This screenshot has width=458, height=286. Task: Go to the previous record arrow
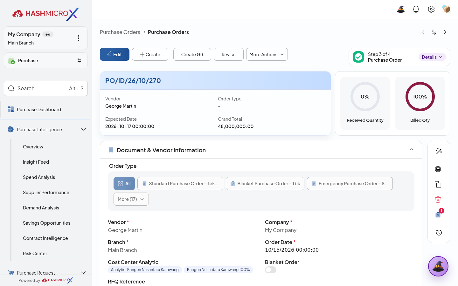[423, 32]
